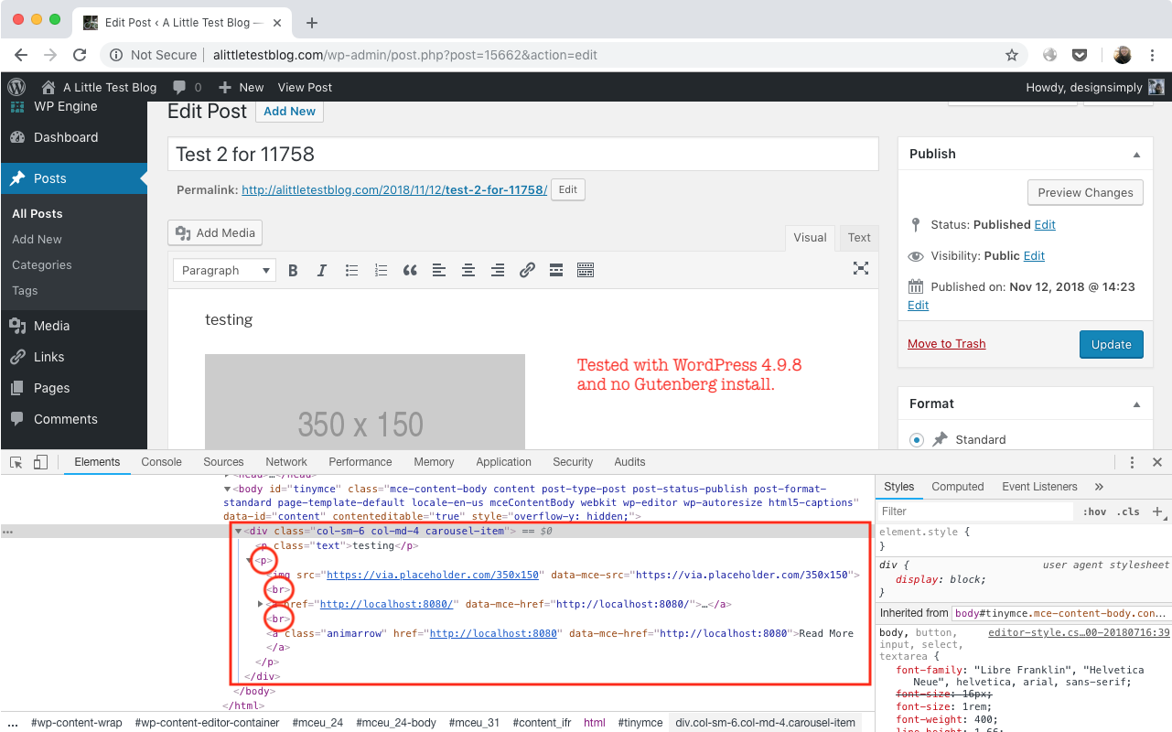This screenshot has width=1172, height=732.
Task: Toggle .cls class editor in Styles
Action: [1130, 511]
